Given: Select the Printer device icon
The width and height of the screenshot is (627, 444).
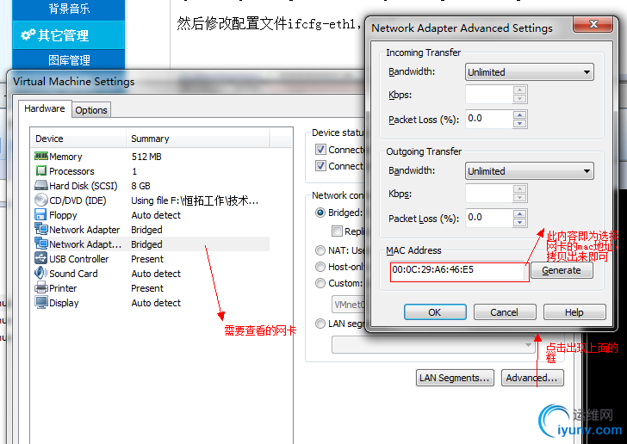Looking at the screenshot, I should (x=40, y=287).
